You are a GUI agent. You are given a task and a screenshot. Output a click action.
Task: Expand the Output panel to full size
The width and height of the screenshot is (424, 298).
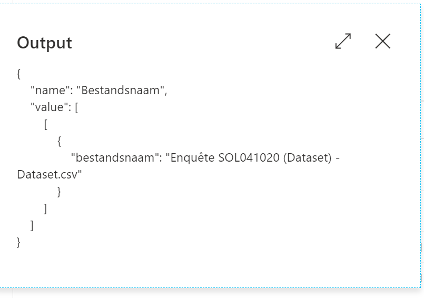tap(343, 42)
